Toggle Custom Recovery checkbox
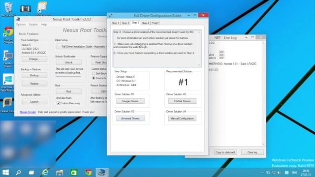This screenshot has width=315, height=177. [58, 103]
